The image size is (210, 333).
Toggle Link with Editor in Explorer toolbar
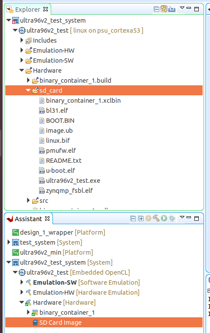(x=164, y=9)
